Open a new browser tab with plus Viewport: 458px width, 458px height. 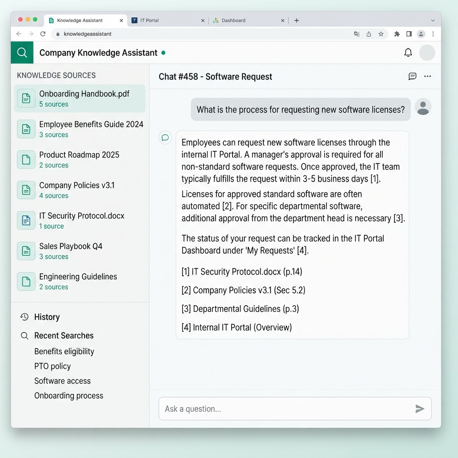coord(297,21)
